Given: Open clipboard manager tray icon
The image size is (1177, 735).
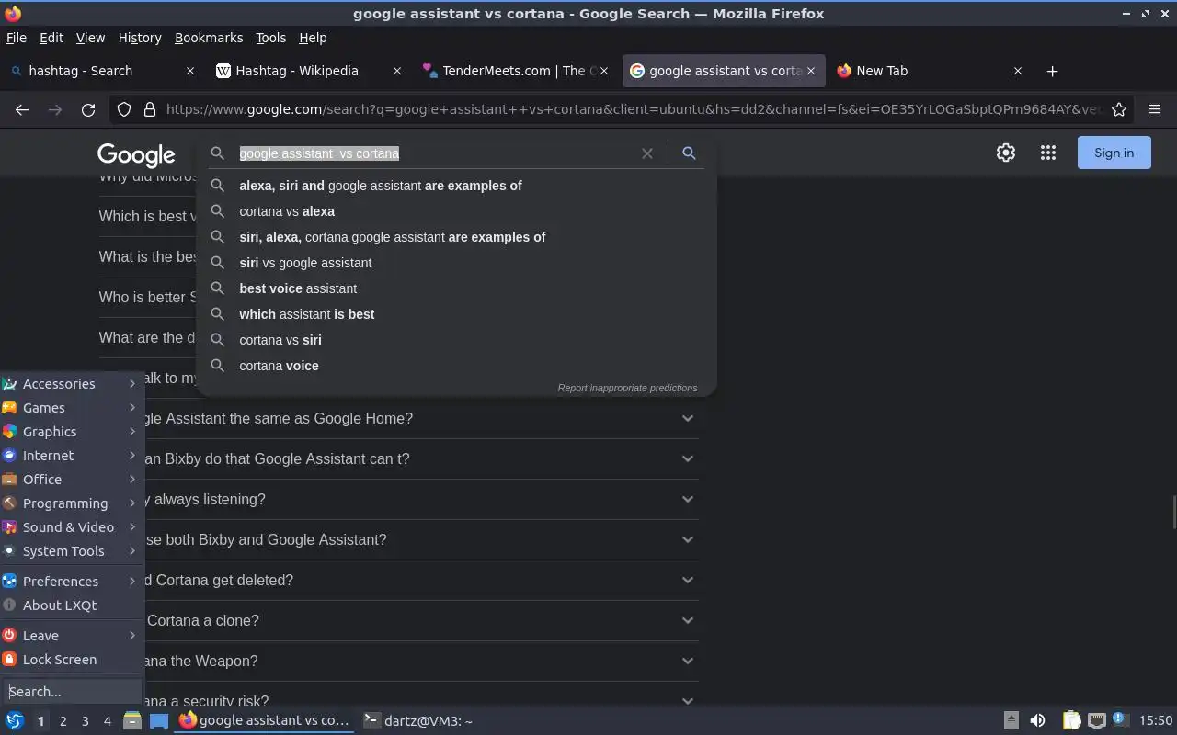Looking at the screenshot, I should [1071, 720].
